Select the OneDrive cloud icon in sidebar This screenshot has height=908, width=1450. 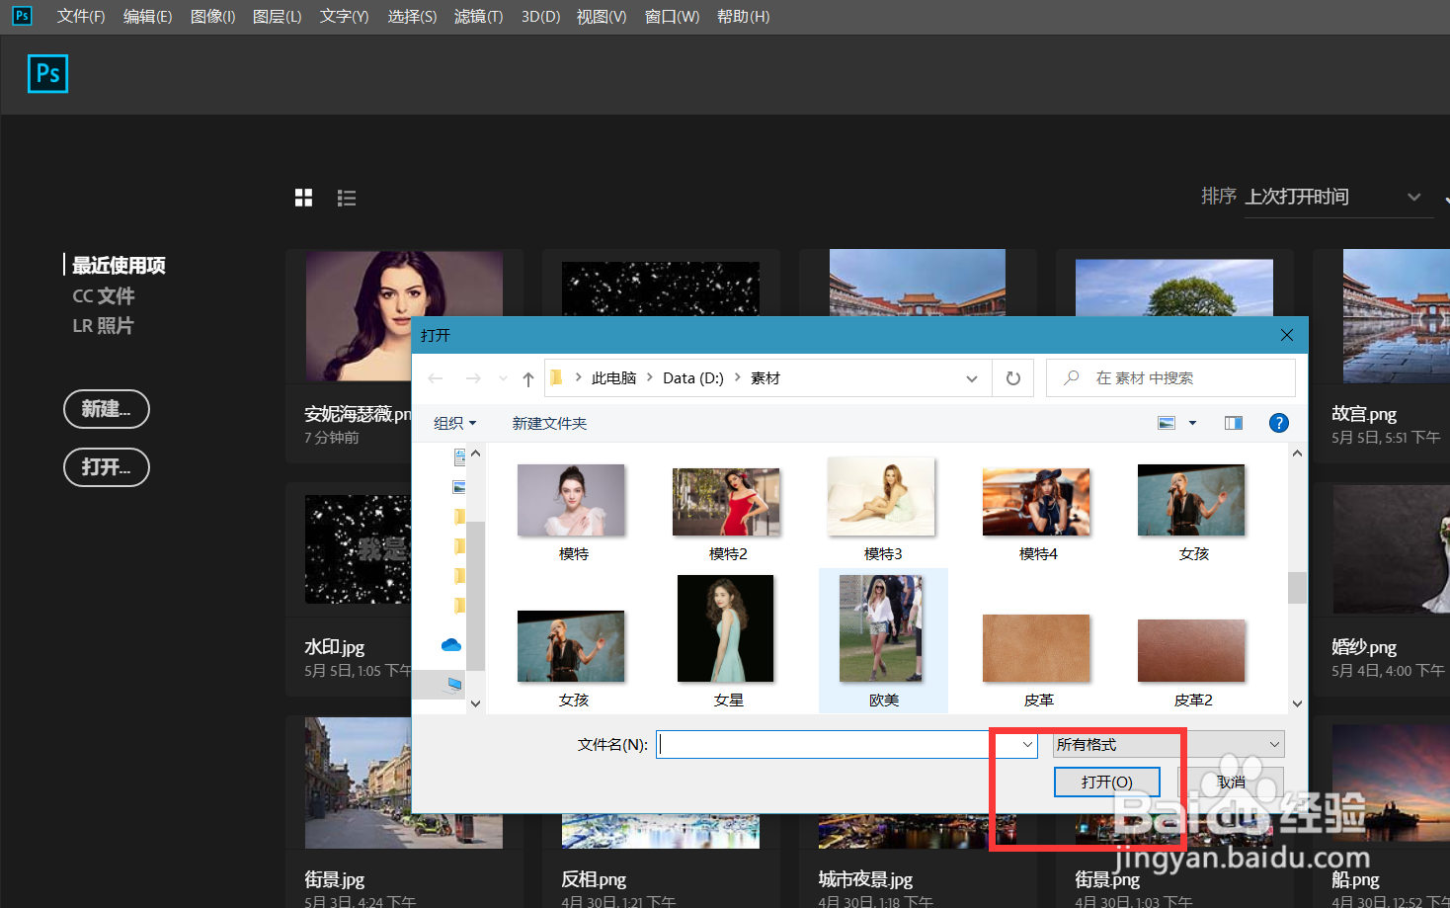click(x=451, y=645)
